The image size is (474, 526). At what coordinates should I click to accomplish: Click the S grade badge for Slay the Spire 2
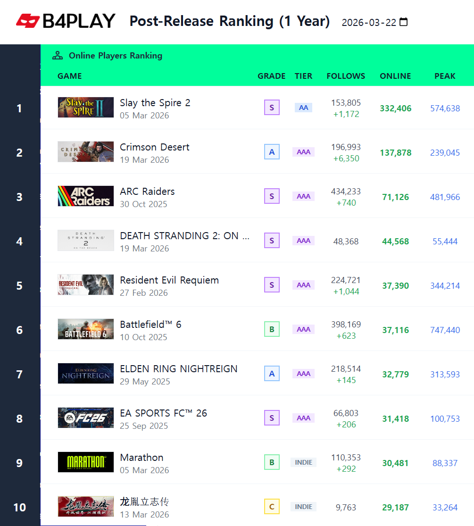272,108
